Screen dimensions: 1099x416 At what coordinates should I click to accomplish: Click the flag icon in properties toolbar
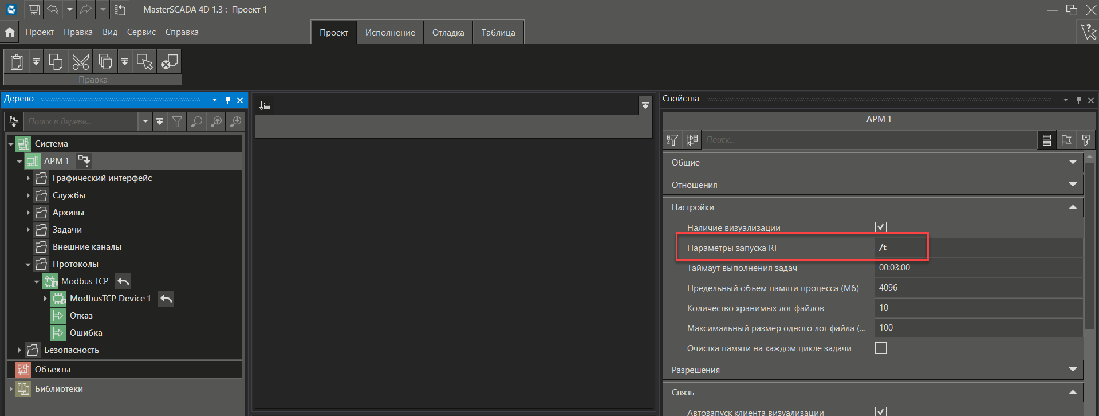click(1066, 140)
